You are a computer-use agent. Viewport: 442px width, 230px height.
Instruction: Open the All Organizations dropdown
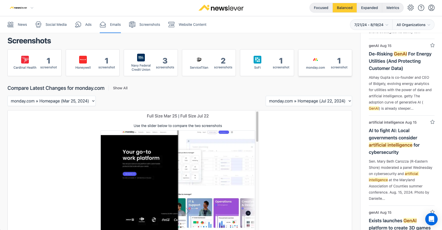pos(413,25)
